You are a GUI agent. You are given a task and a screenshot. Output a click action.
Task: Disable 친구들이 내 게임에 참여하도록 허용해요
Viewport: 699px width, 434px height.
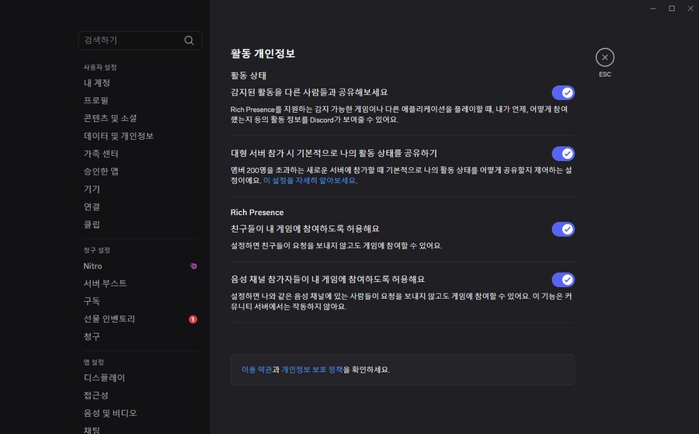pos(563,230)
